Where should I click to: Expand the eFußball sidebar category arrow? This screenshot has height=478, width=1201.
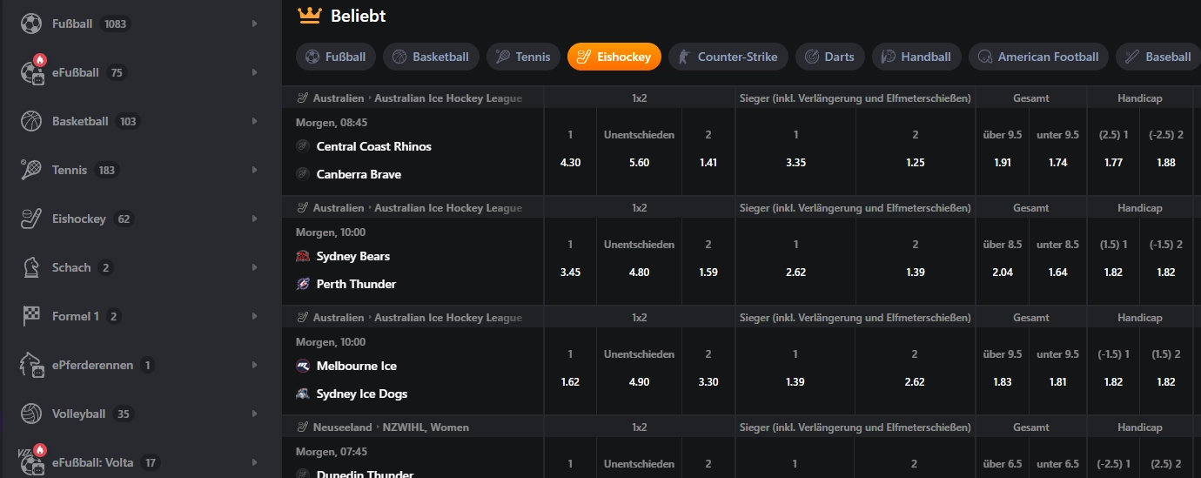pyautogui.click(x=254, y=72)
